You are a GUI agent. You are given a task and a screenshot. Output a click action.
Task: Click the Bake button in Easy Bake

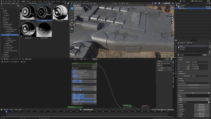[193, 93]
